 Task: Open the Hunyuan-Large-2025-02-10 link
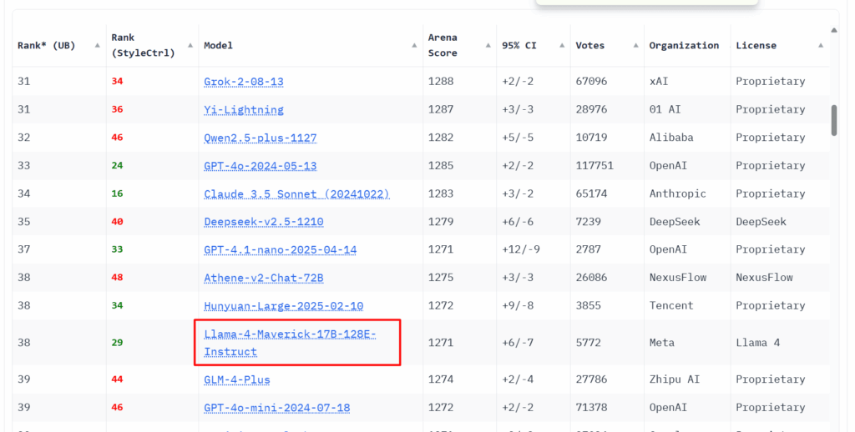[284, 305]
